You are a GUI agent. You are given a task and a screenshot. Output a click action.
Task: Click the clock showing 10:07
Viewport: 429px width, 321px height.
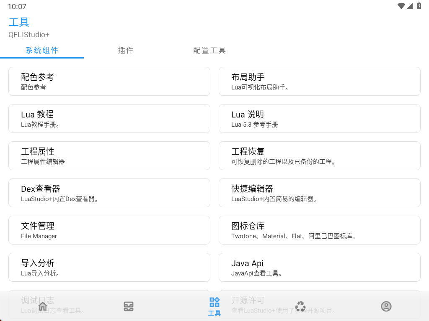[17, 7]
